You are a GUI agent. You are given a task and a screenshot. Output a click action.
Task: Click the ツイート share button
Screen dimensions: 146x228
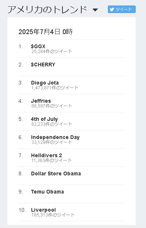pyautogui.click(x=122, y=9)
